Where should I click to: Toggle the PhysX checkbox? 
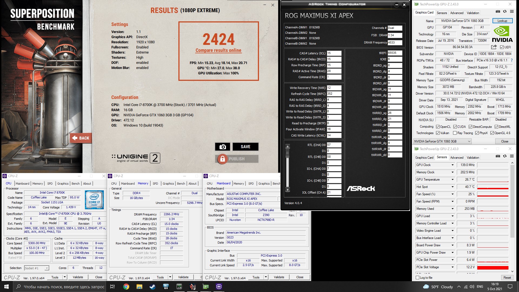(x=477, y=133)
